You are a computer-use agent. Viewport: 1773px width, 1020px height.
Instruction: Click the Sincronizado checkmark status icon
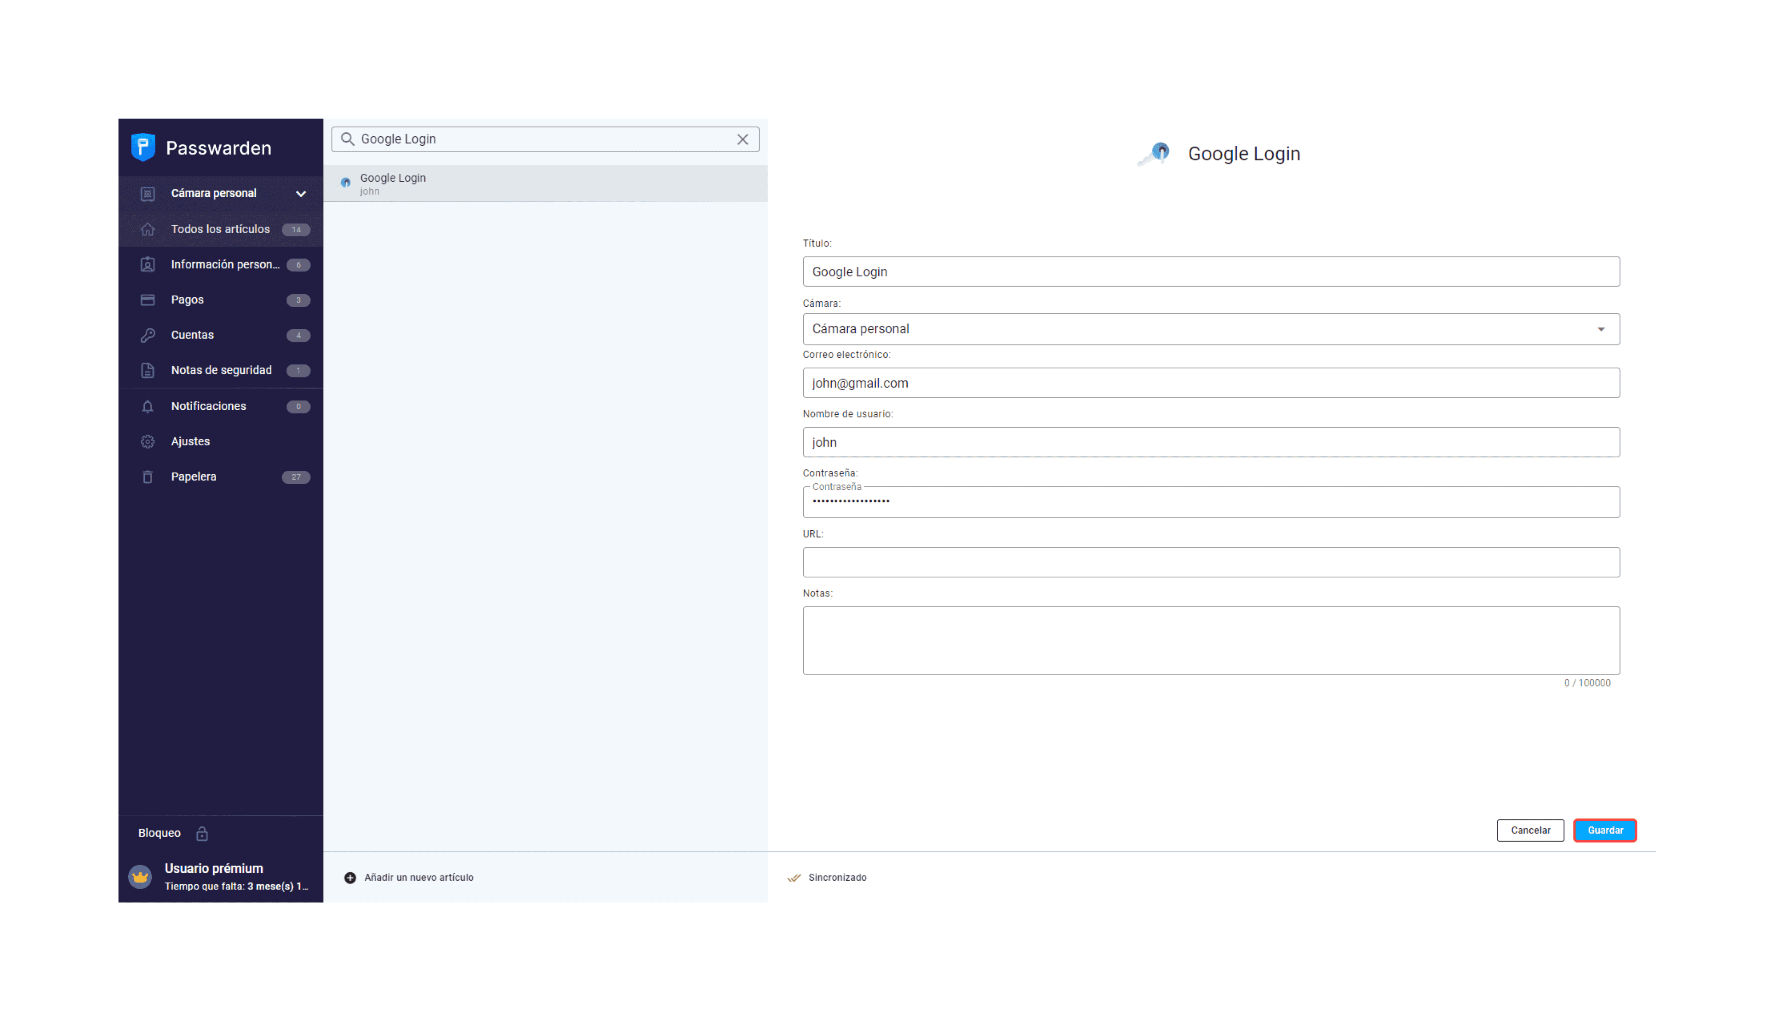[x=793, y=878]
